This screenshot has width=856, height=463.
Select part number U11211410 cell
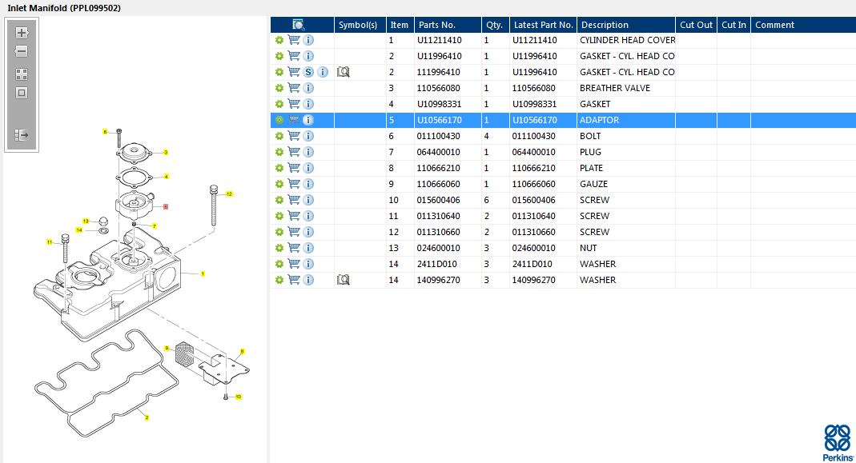(448, 40)
